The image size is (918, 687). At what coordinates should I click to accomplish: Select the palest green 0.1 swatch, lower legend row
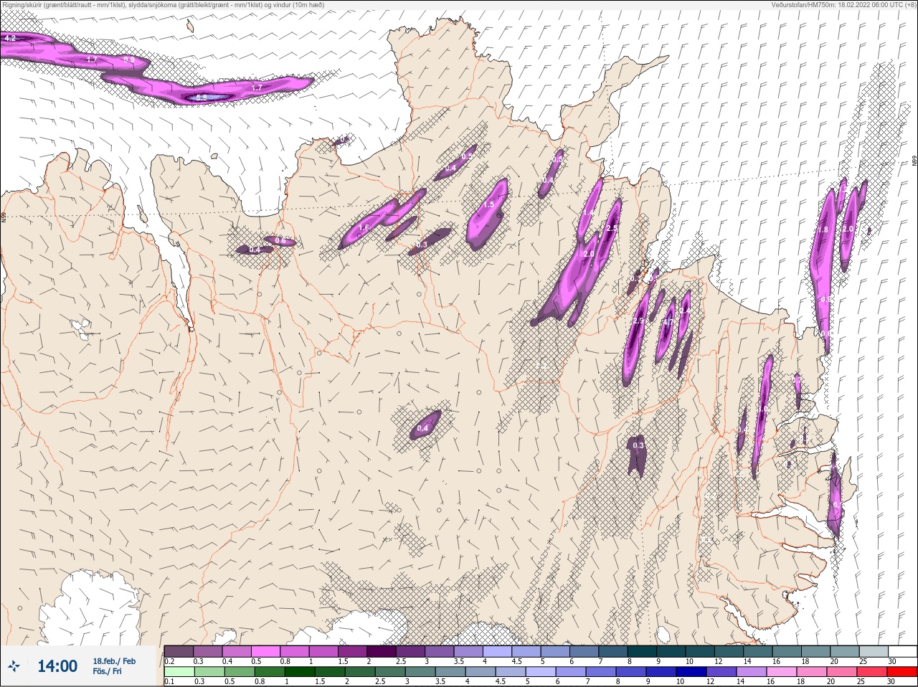tap(179, 671)
